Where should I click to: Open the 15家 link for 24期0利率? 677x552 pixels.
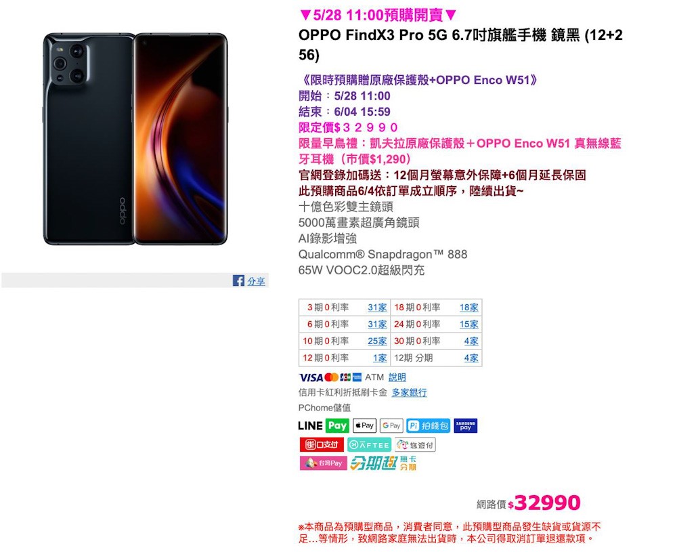pos(469,324)
